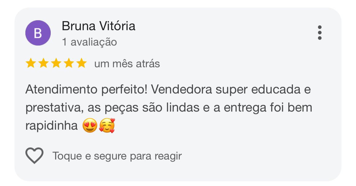356x186 pixels.
Task: Click the "um mês atrás" timestamp
Action: [127, 64]
